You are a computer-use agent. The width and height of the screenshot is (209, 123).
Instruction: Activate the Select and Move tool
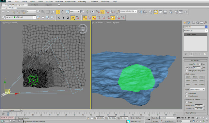tap(58, 12)
